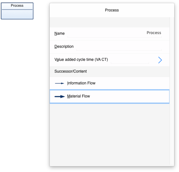The height and width of the screenshot is (172, 179).
Task: Click the panel's vertical scrollbar track
Action: (x=172, y=91)
